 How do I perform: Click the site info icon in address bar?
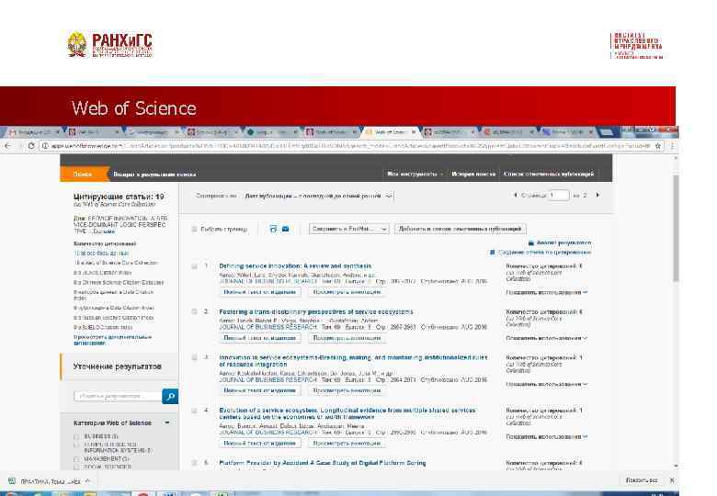[x=45, y=146]
